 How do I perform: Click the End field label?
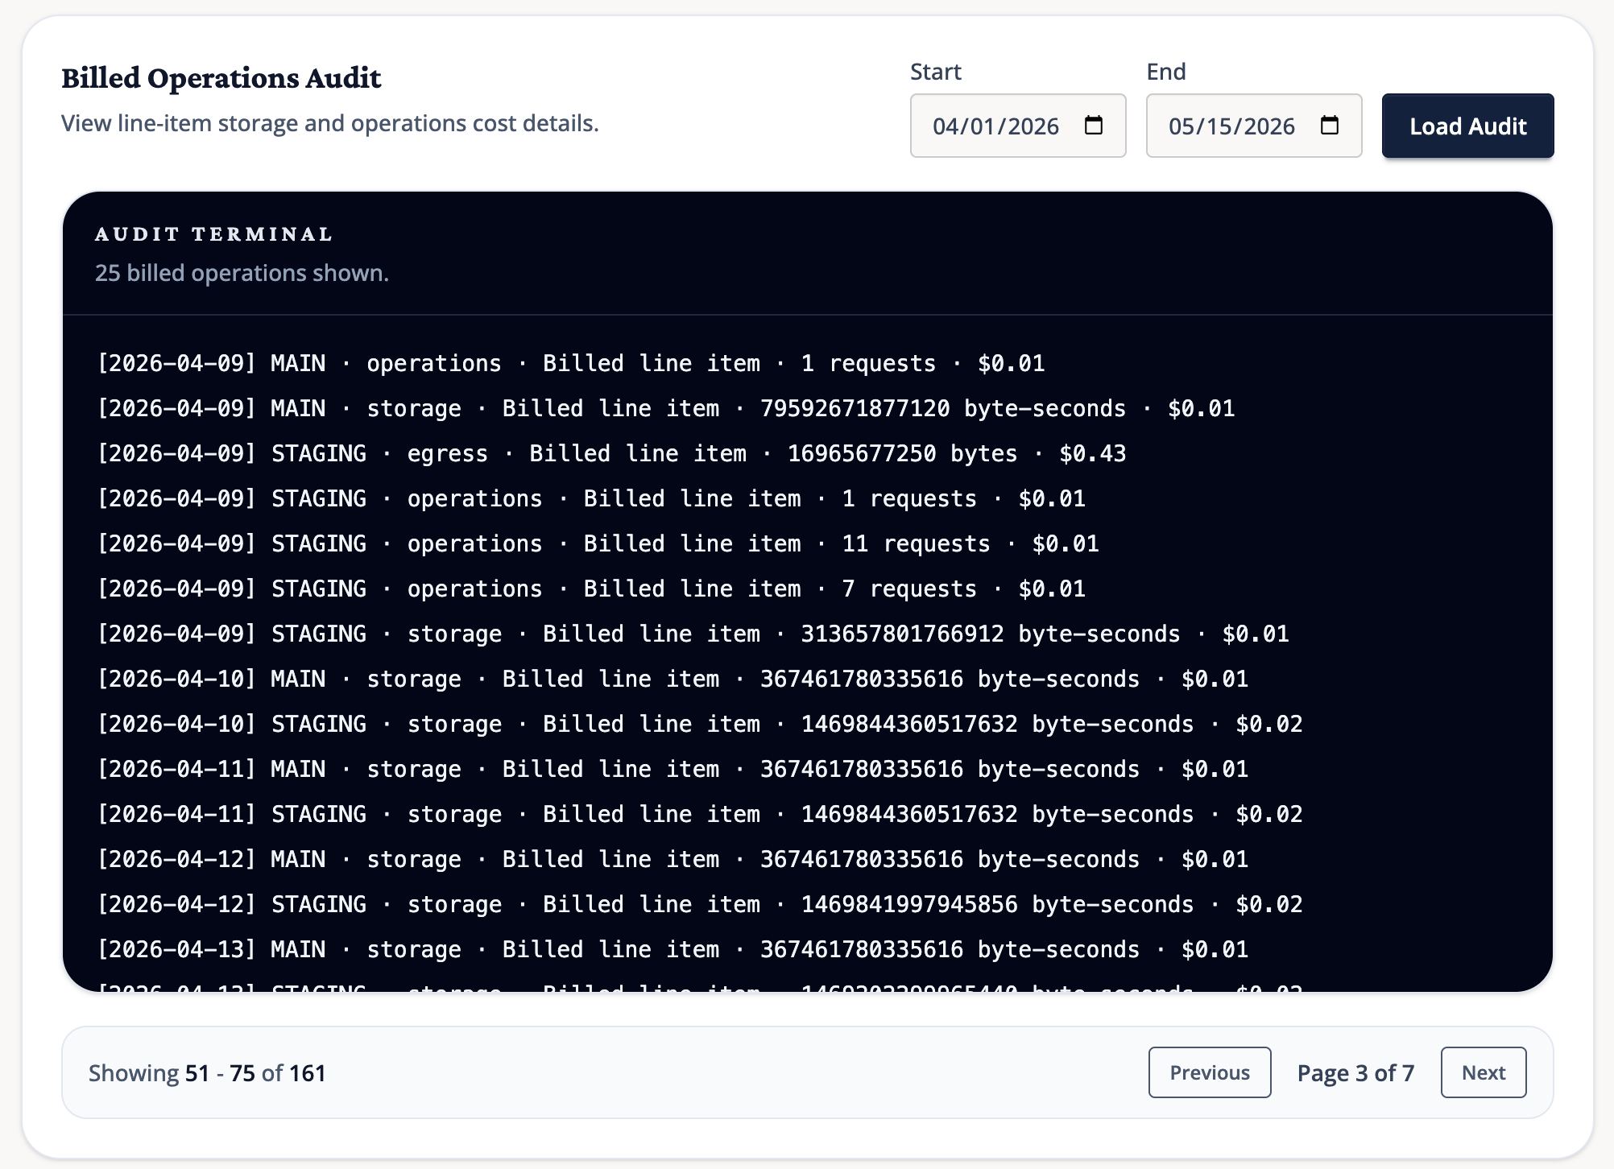pyautogui.click(x=1166, y=72)
